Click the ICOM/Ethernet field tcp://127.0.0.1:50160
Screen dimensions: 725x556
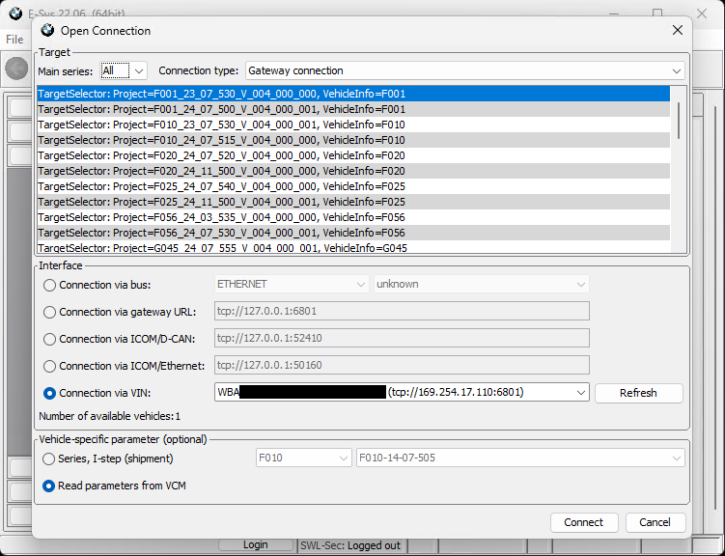pyautogui.click(x=402, y=365)
